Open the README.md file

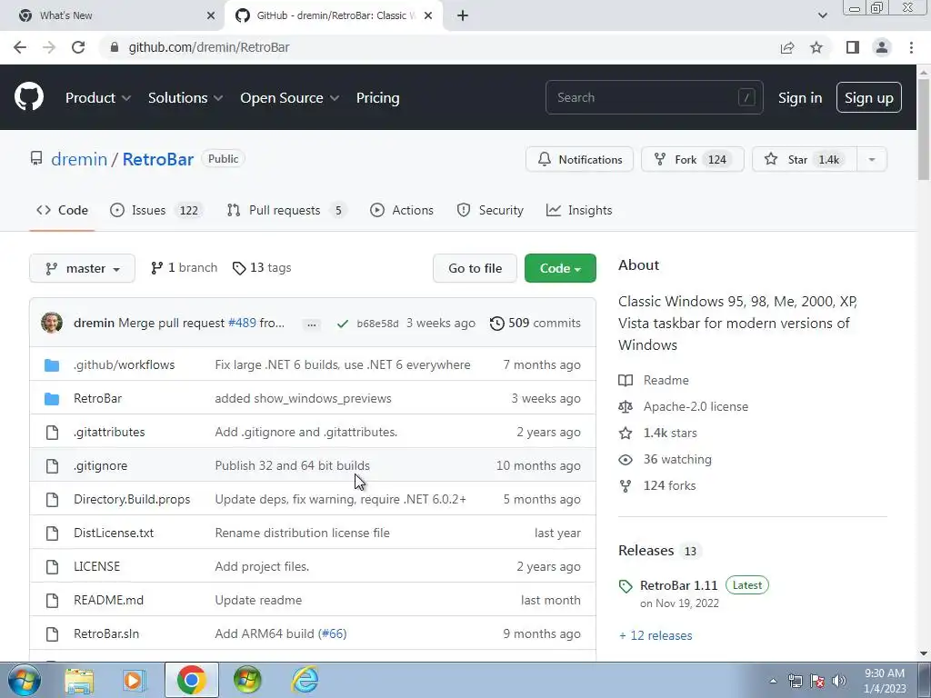click(x=109, y=600)
